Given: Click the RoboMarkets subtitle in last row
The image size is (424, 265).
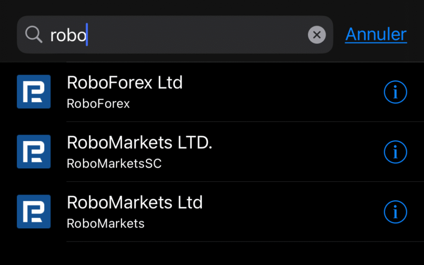Looking at the screenshot, I should coord(106,224).
